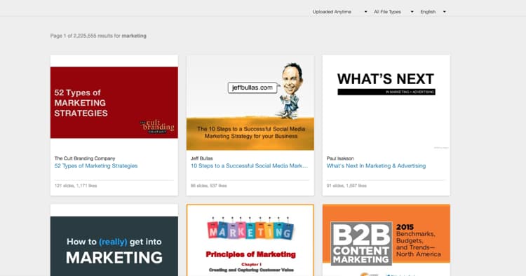This screenshot has height=276, width=526.
Task: Open 52 Types of Marketing Strategies link
Action: tap(96, 166)
